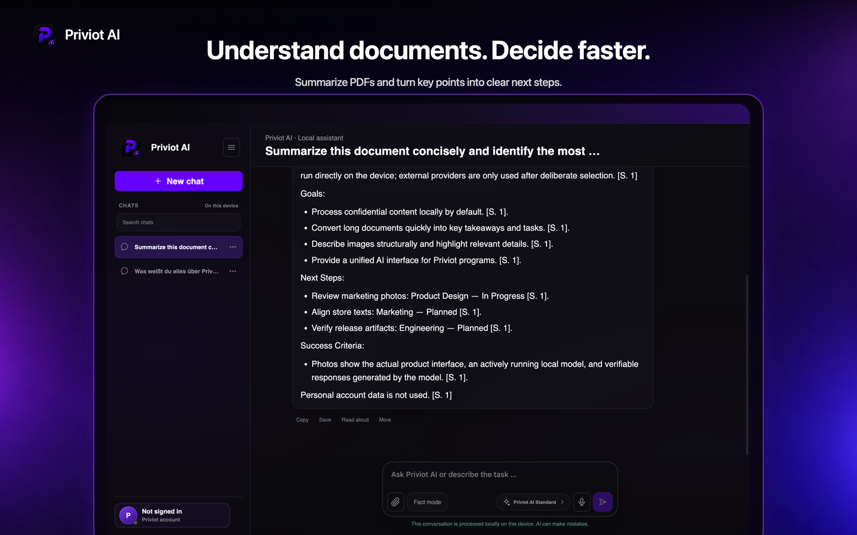Image resolution: width=857 pixels, height=535 pixels.
Task: Toggle the sidebar hamburger menu button
Action: tap(231, 148)
